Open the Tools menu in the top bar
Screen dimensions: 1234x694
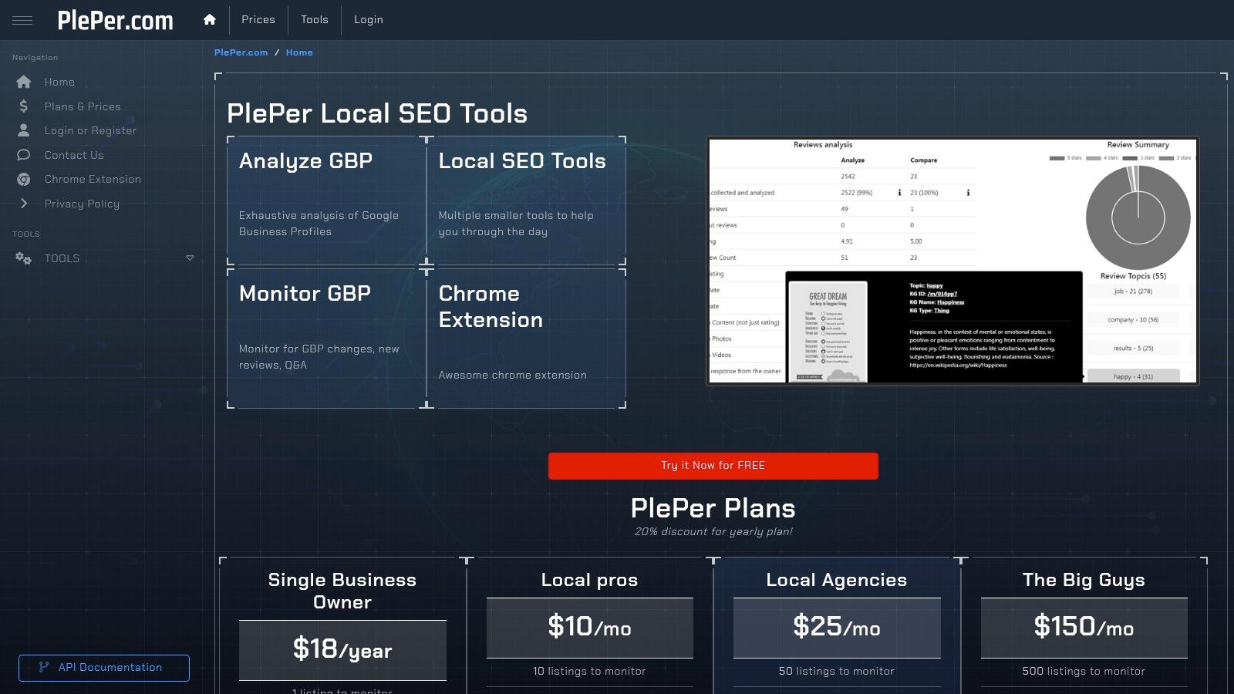314,20
